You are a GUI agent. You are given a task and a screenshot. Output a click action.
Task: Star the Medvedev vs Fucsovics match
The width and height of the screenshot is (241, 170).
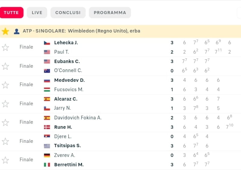tap(5, 85)
